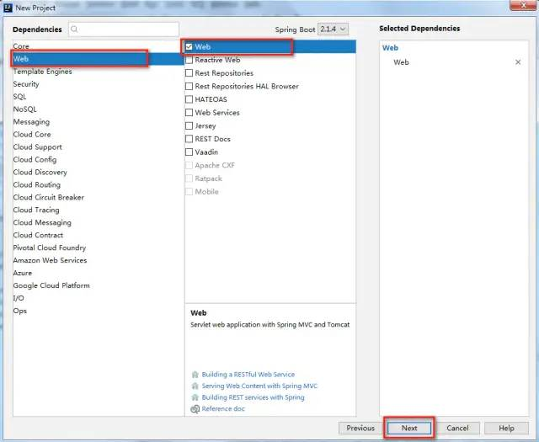Choose the Security category
Image resolution: width=539 pixels, height=442 pixels.
click(98, 84)
